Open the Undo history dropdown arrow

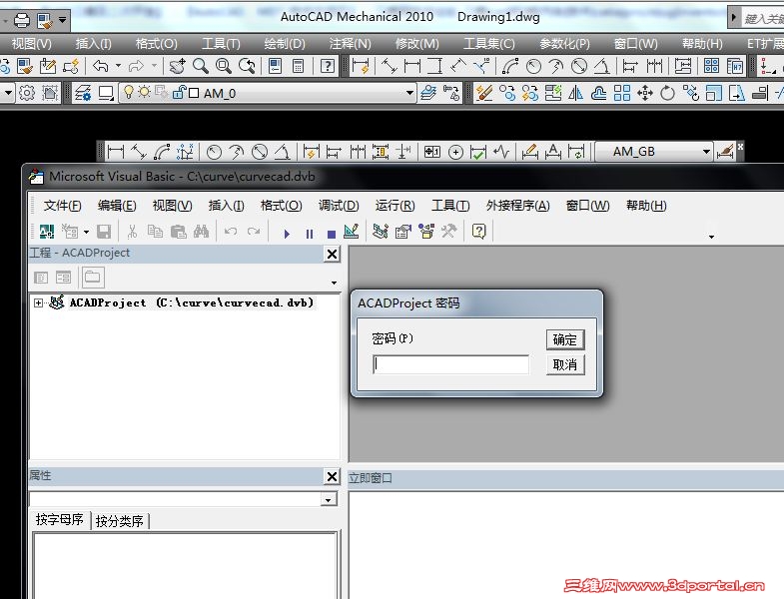118,66
